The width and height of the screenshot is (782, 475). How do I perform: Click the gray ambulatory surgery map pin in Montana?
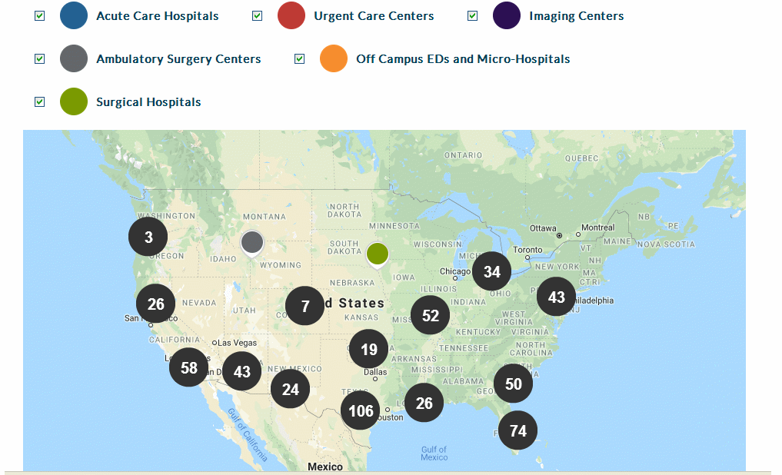click(x=252, y=243)
